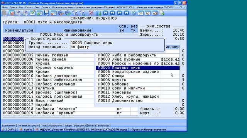Click product row Колбаса докторская
The width and height of the screenshot is (247, 138).
click(48, 76)
